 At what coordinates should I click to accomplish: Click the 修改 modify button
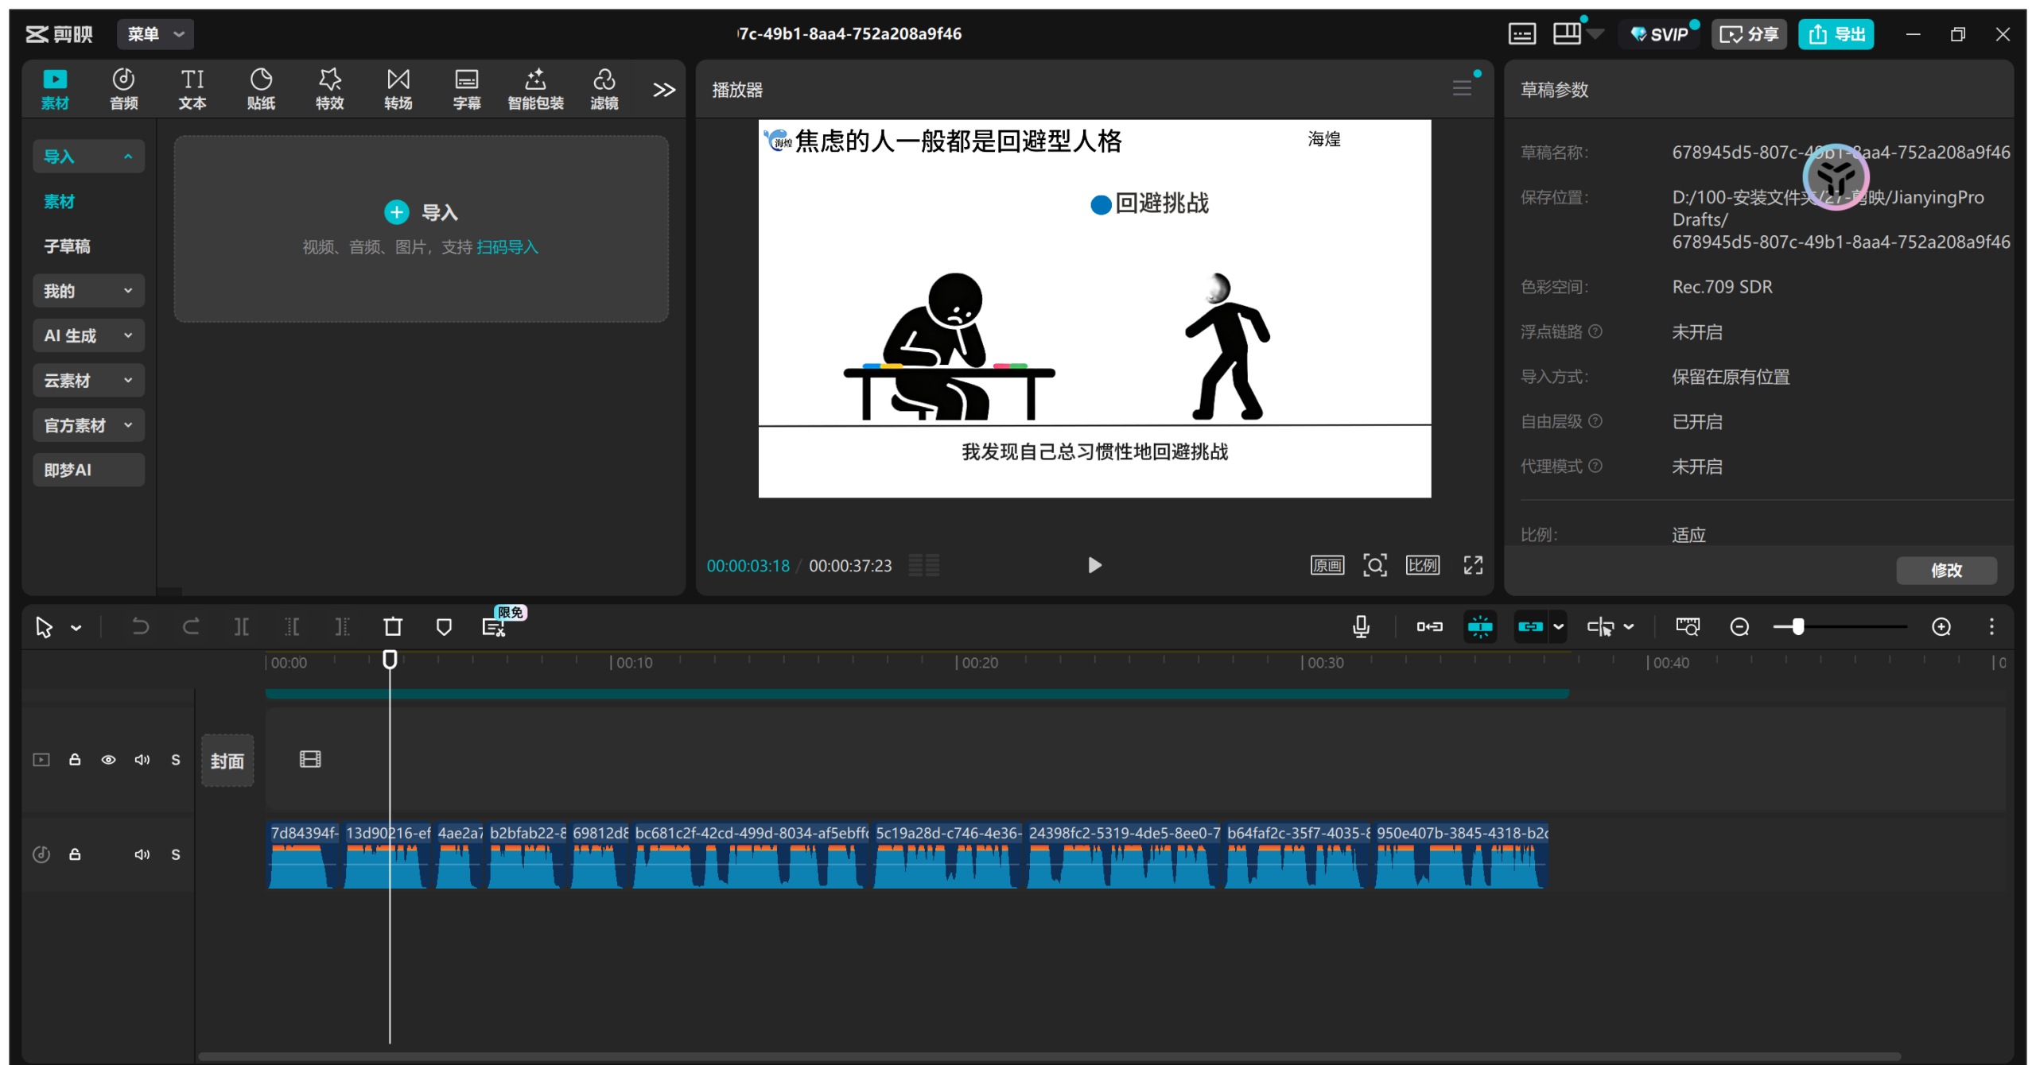1945,570
